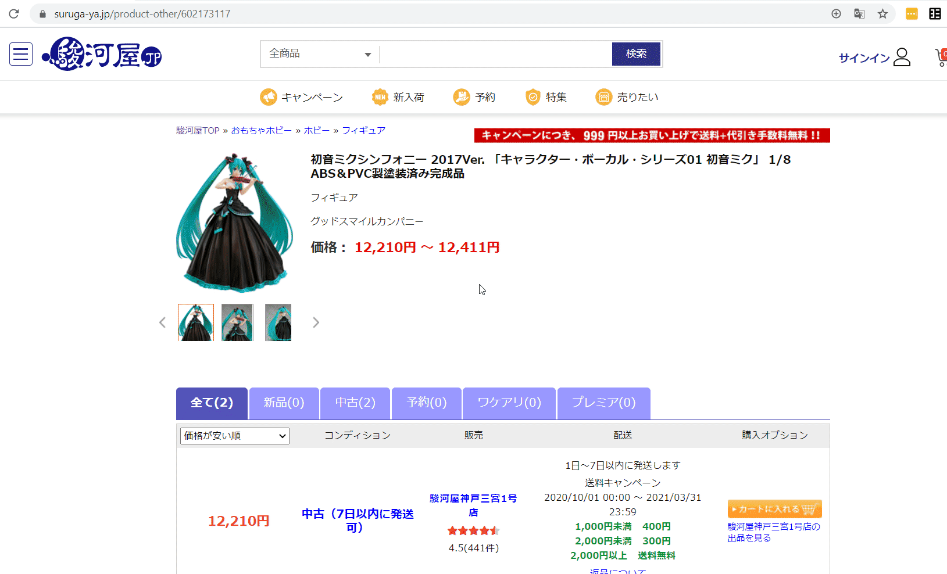Select the ワケアリ(0) tab
The height and width of the screenshot is (574, 947).
509,403
